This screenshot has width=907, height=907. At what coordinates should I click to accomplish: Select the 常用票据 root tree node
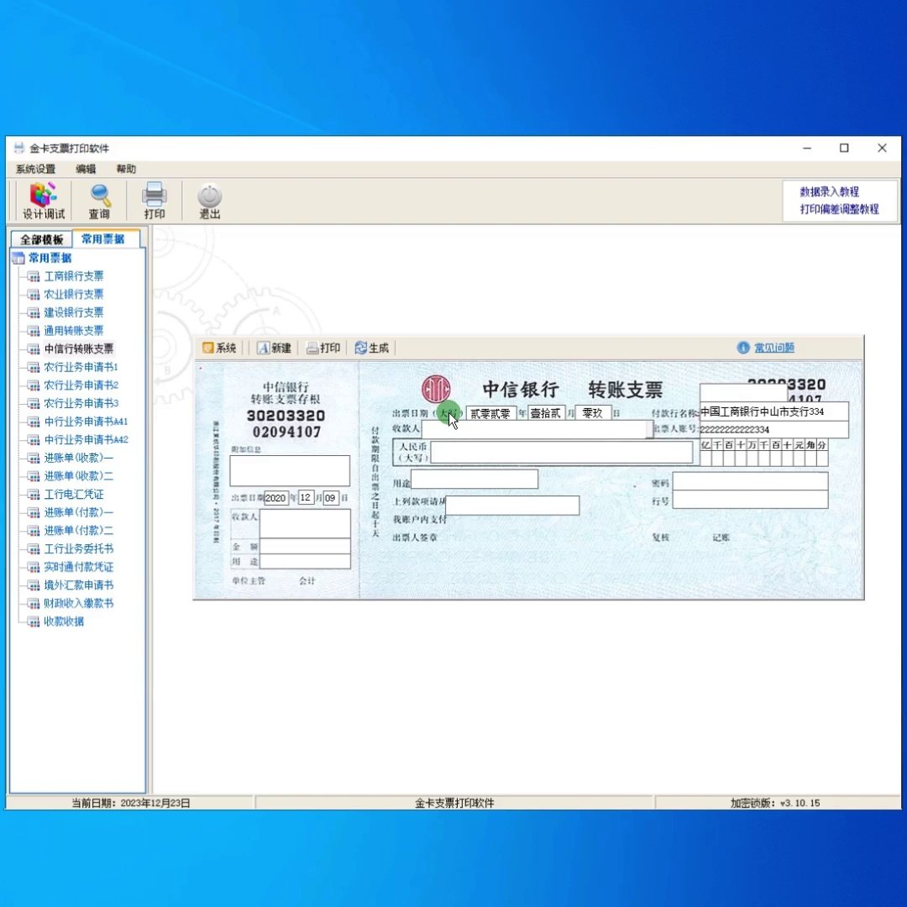pos(50,258)
